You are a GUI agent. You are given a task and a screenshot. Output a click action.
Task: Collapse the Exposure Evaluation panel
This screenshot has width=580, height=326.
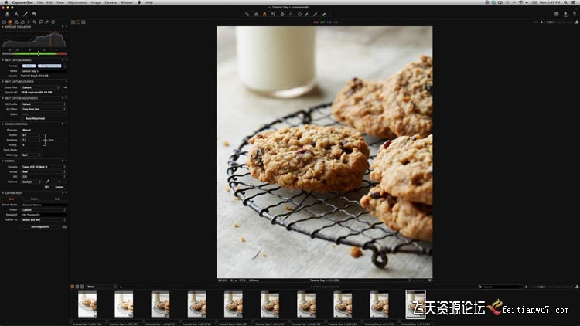[3, 27]
